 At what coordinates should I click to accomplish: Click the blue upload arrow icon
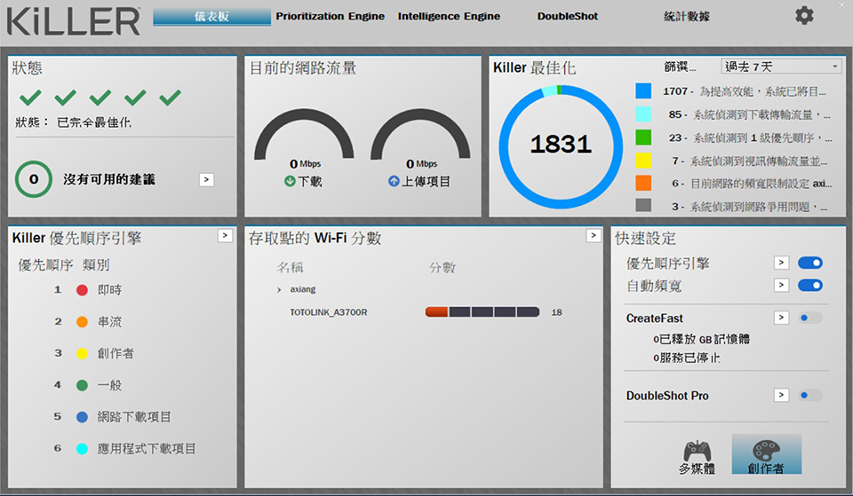coord(394,181)
